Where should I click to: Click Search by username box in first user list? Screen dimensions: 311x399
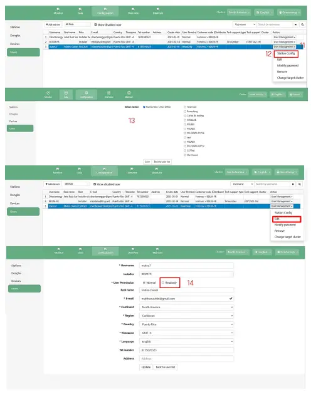coord(275,24)
